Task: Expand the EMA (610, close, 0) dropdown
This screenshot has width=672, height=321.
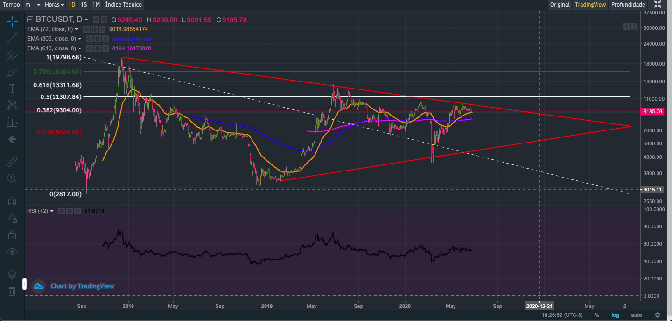Action: [80, 48]
